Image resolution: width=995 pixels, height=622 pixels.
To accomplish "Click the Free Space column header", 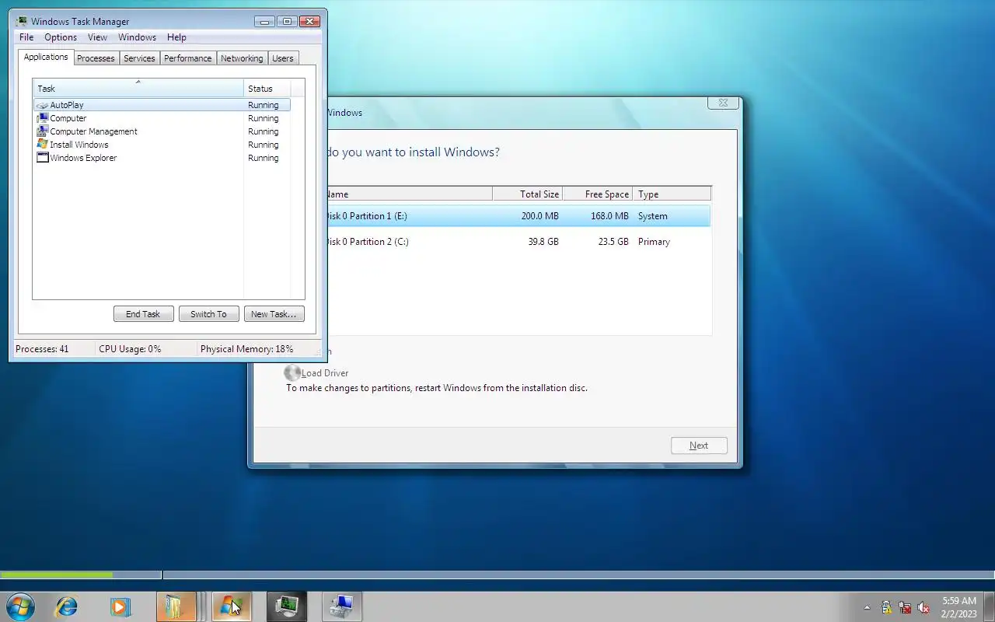I will [597, 194].
